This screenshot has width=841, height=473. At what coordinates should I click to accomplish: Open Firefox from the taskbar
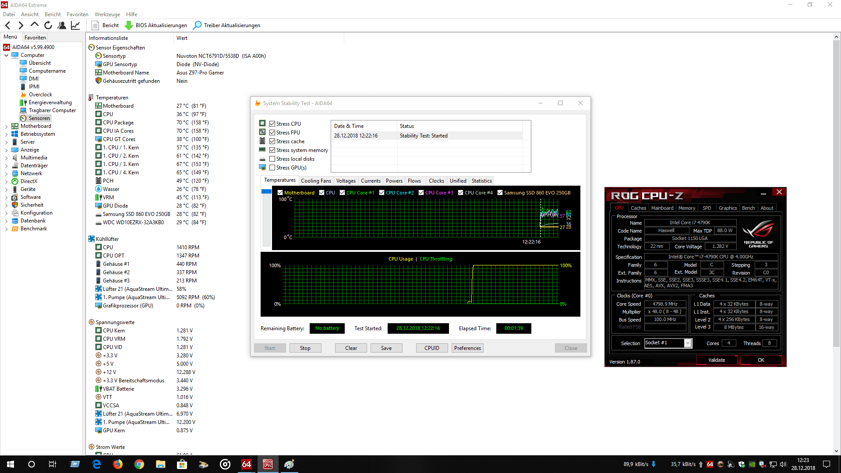(x=118, y=464)
